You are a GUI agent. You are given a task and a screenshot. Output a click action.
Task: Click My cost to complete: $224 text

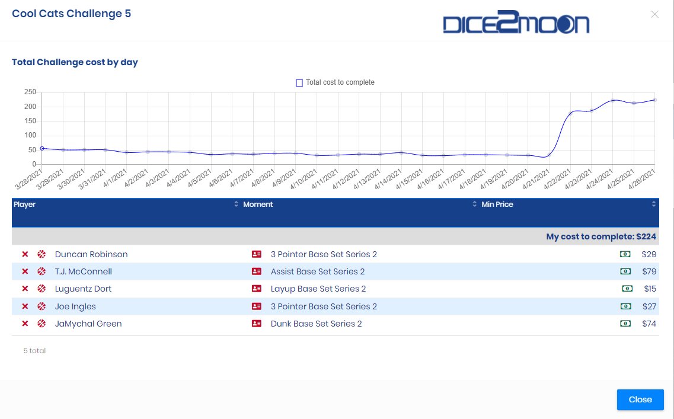tap(601, 236)
